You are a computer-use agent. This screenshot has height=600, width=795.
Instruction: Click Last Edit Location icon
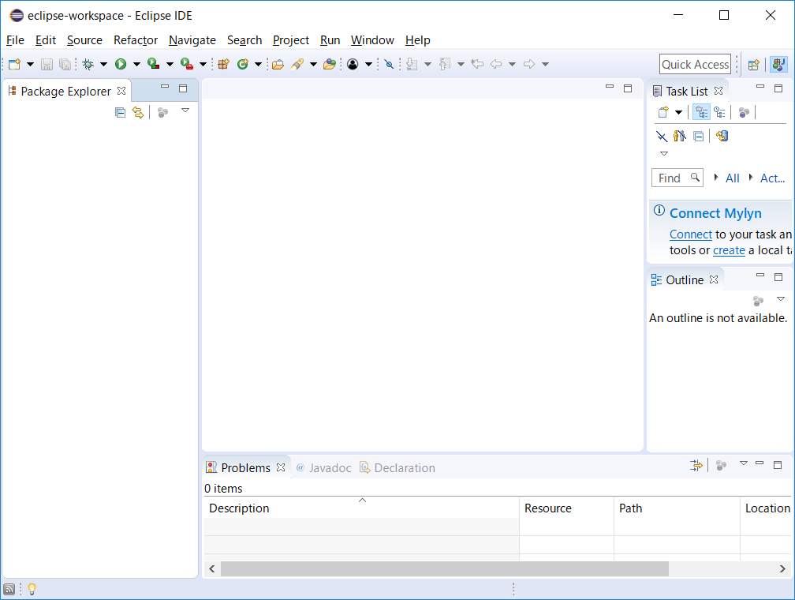477,64
